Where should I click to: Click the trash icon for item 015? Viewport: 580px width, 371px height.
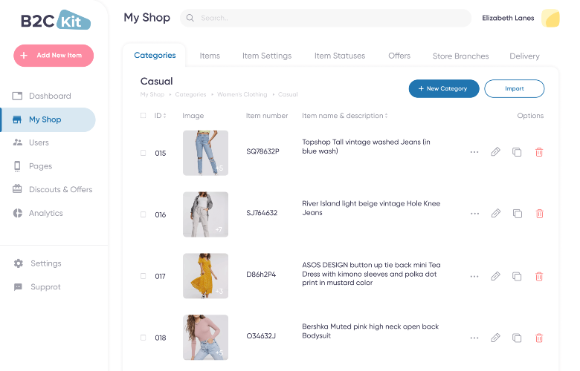click(x=539, y=152)
